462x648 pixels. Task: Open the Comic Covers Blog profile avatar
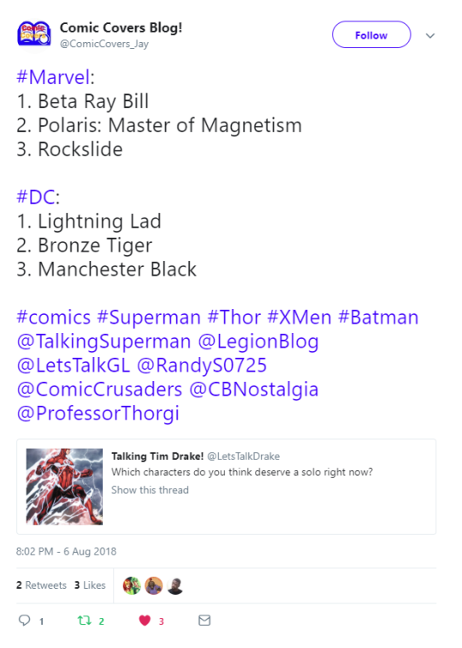click(34, 34)
